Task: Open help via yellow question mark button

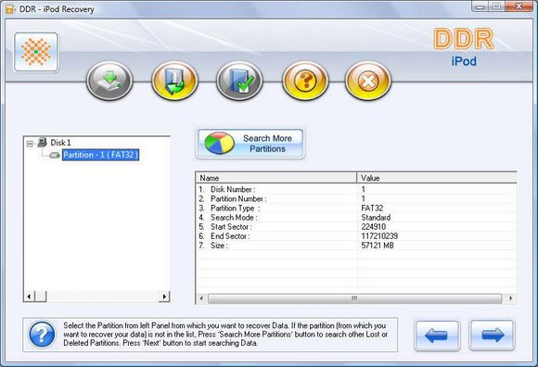Action: (x=305, y=81)
